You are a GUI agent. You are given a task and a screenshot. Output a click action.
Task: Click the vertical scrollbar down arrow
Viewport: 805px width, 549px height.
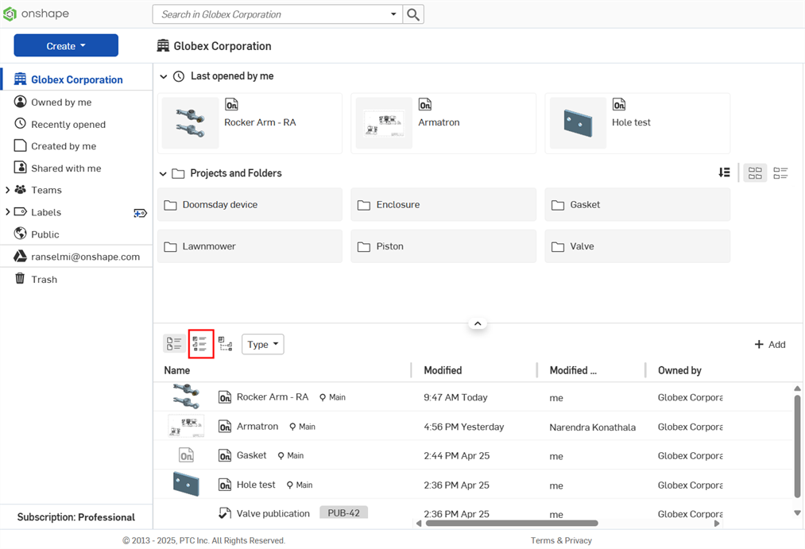[797, 512]
